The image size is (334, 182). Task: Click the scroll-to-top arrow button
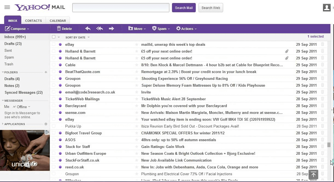313,174
